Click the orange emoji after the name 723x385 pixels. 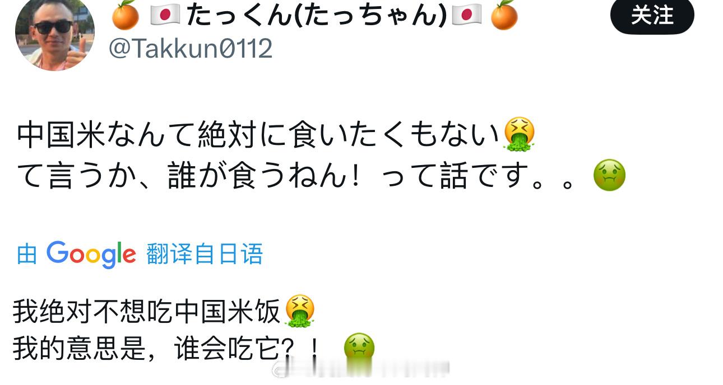point(504,16)
